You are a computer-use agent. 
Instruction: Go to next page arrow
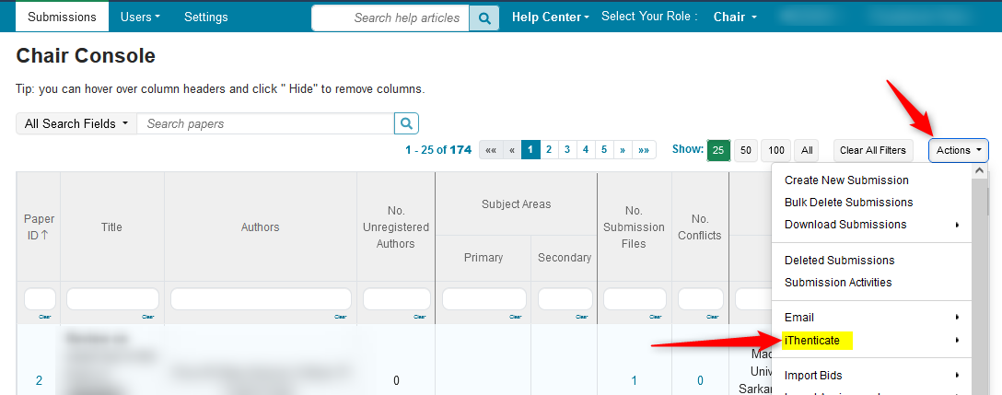coord(623,150)
